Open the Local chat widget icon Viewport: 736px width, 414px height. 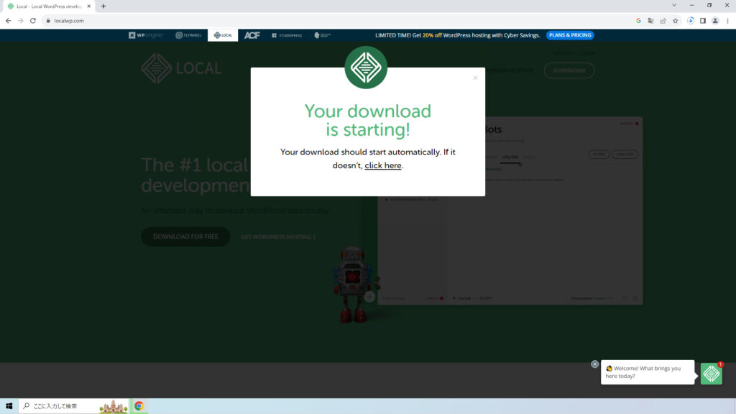click(x=711, y=374)
